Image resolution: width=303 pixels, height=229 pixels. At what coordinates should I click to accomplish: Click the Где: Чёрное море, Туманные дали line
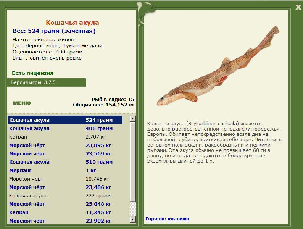click(x=57, y=46)
